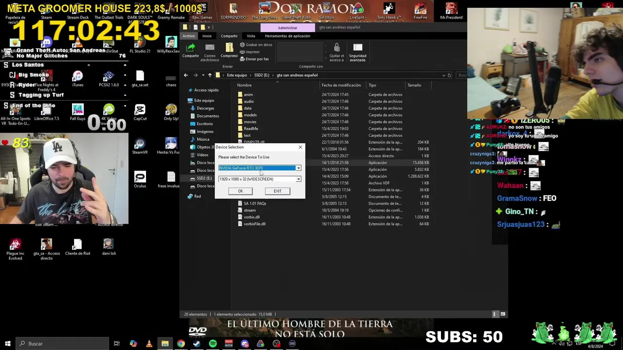Sort by the Tipo column header

372,85
